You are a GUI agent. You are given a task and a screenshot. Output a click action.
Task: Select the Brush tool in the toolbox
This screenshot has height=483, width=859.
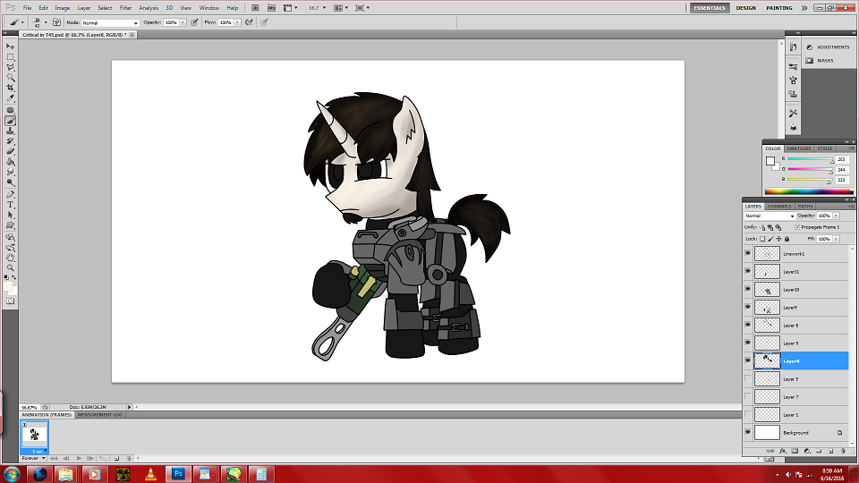click(x=11, y=121)
